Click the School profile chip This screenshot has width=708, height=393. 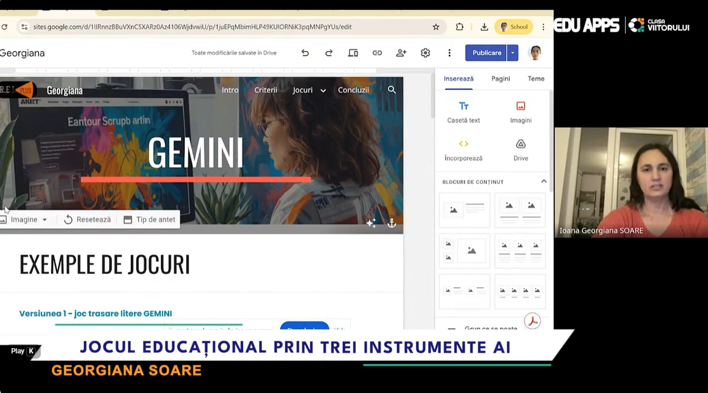(x=514, y=27)
